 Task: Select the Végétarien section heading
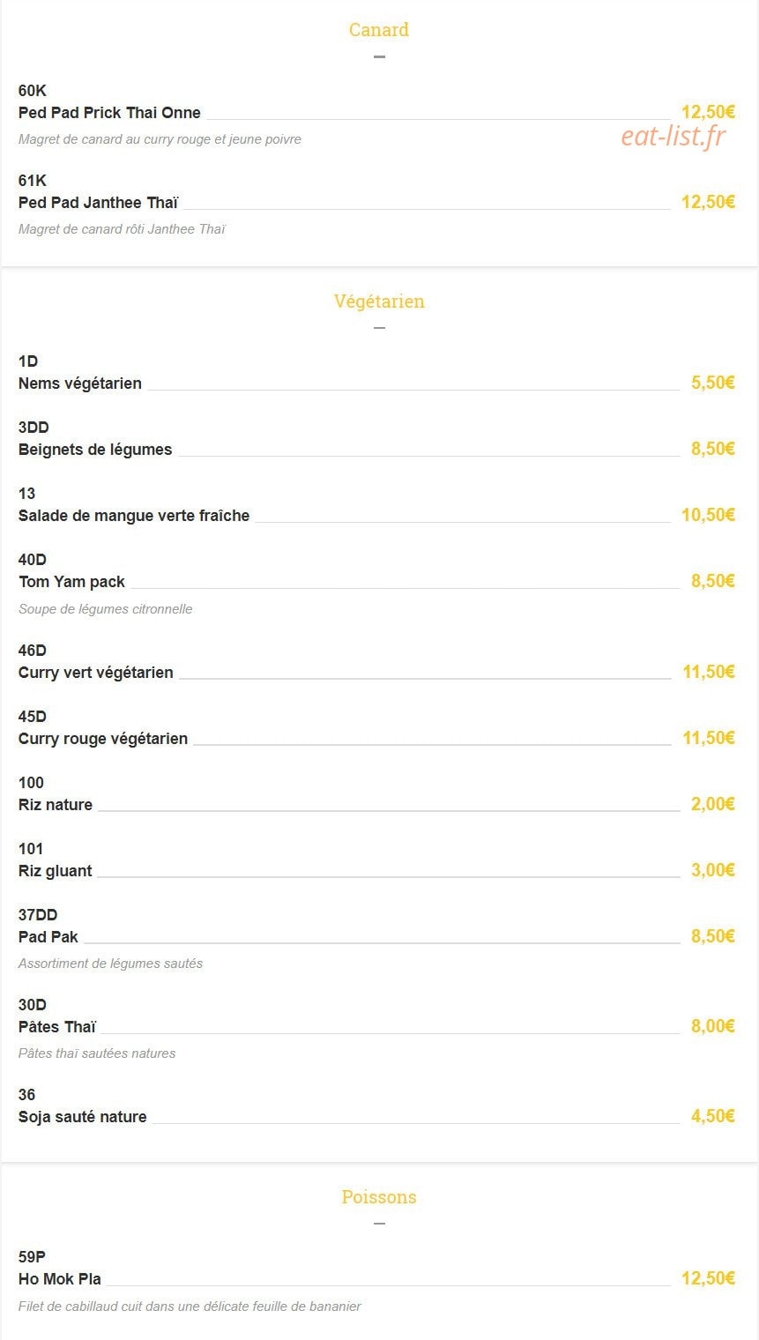pyautogui.click(x=379, y=301)
